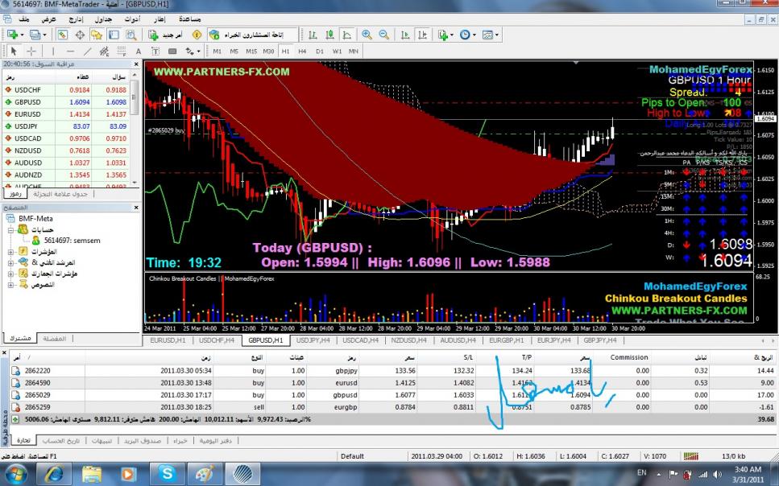Collapse the accounts node under BMF-Meta
The image size is (779, 486).
point(10,229)
